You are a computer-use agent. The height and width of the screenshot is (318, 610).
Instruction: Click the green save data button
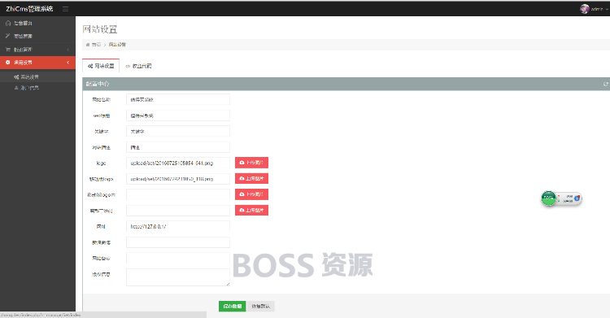tap(233, 307)
